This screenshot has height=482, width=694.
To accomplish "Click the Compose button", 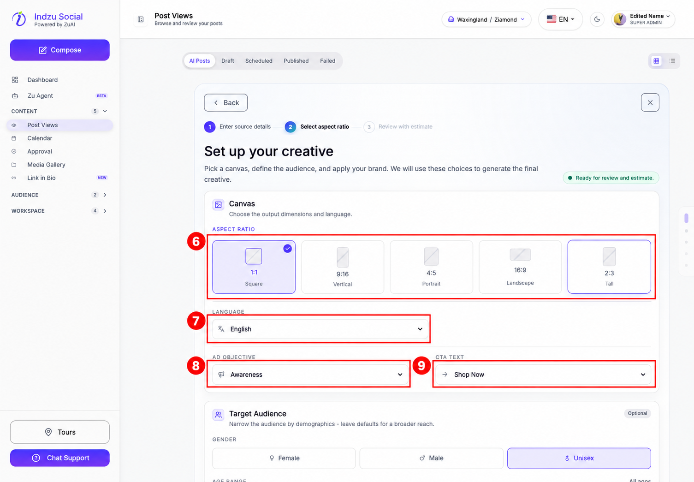I will click(60, 50).
